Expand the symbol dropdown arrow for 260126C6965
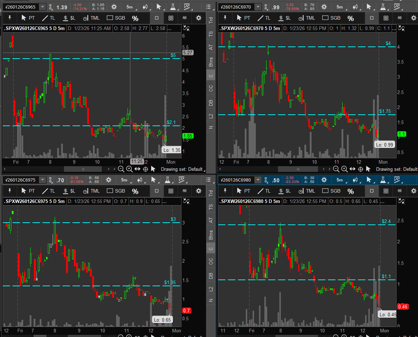Viewport: 418px width, 337px height. [43, 7]
